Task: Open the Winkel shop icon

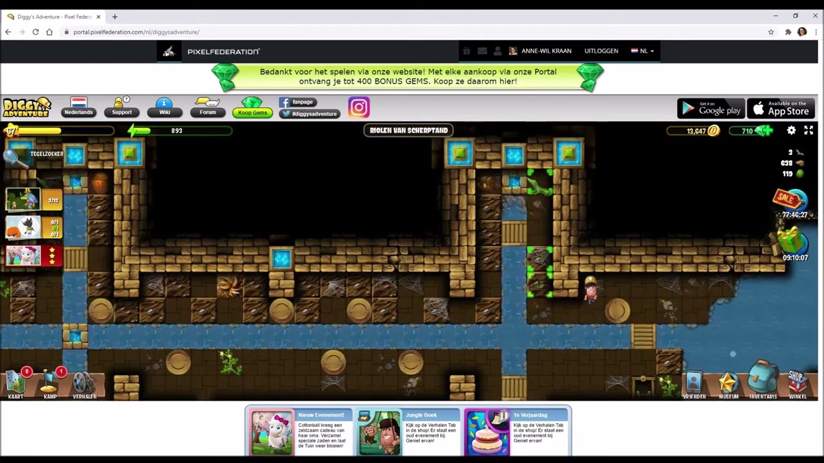Action: click(797, 384)
